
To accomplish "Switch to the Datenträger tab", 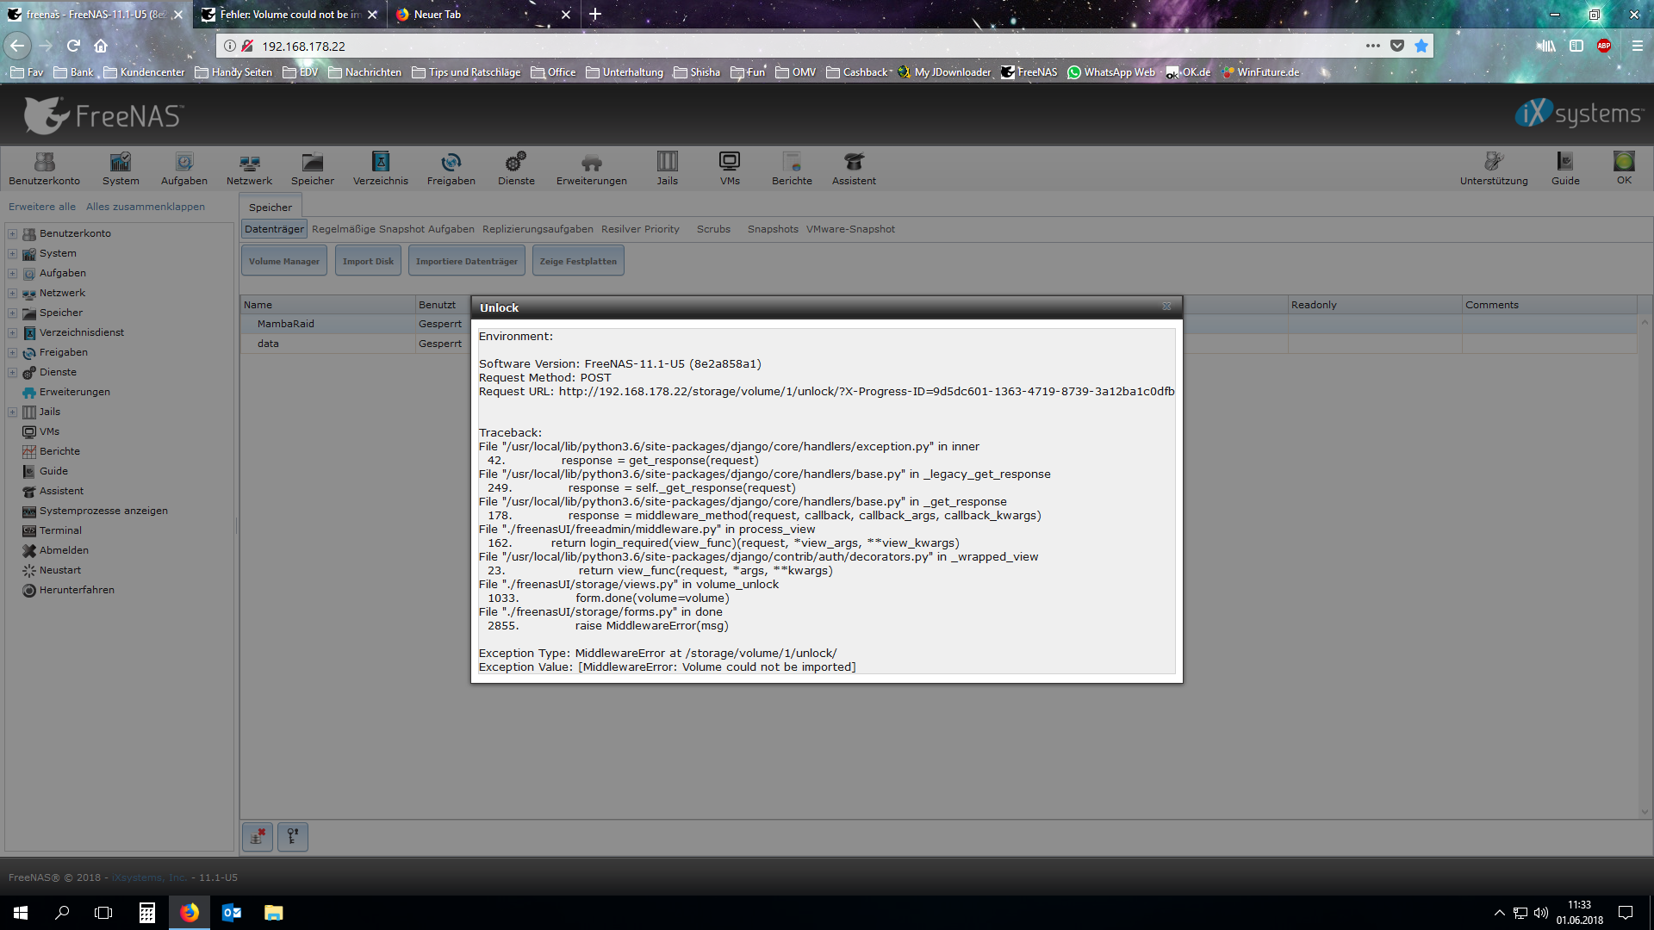I will [x=274, y=229].
